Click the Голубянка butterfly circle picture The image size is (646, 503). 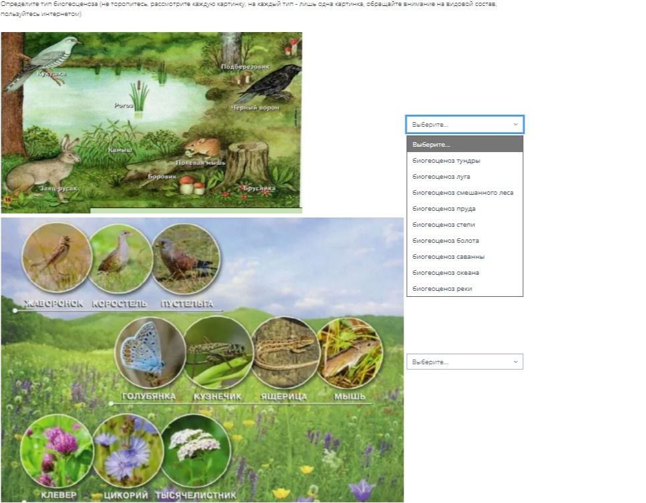click(150, 353)
